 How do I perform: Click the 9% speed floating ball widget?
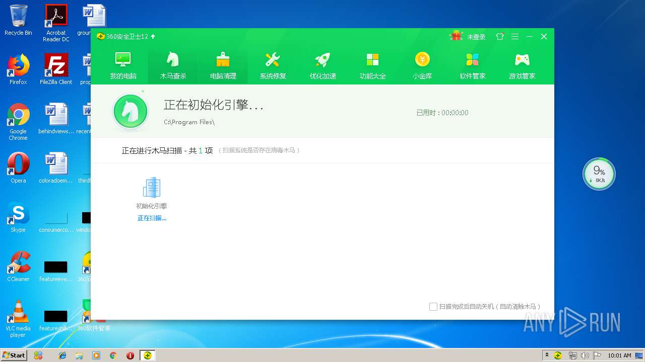coord(599,174)
